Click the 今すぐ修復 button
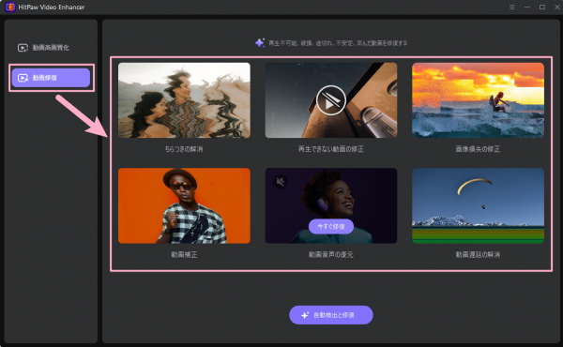This screenshot has width=563, height=347. (x=331, y=226)
